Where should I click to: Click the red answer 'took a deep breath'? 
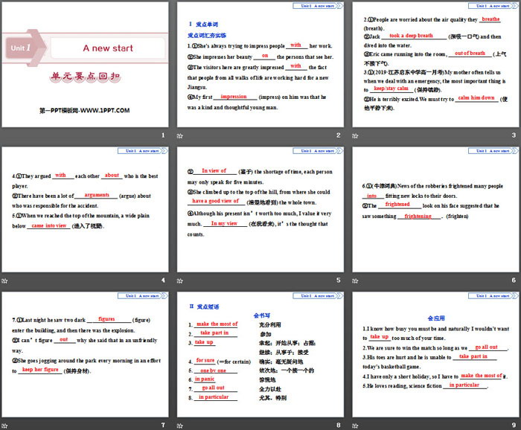pyautogui.click(x=411, y=36)
